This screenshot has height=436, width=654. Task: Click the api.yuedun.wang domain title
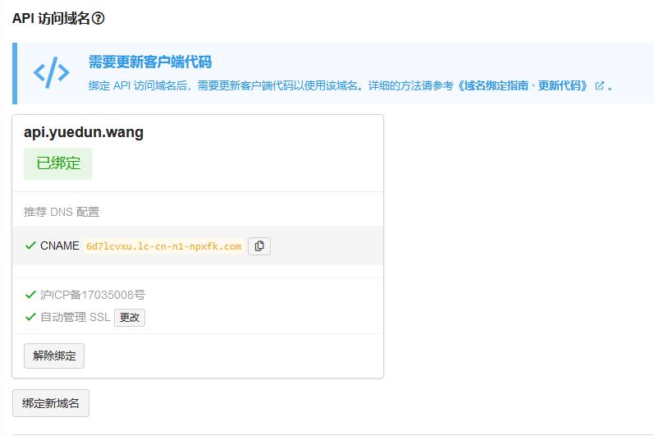84,132
